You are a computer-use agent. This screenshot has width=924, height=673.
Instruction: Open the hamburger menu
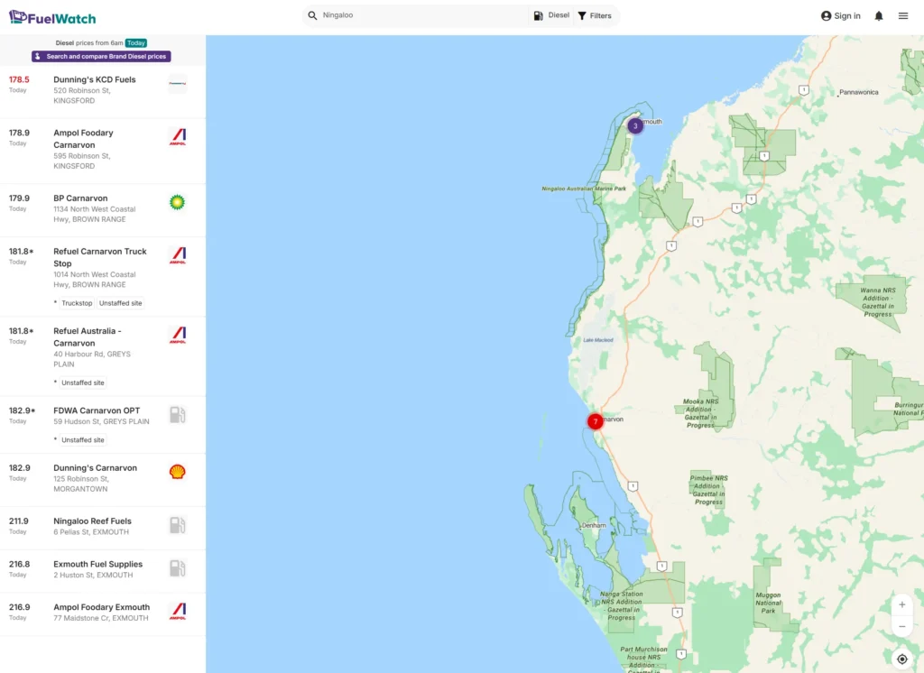[x=902, y=15]
